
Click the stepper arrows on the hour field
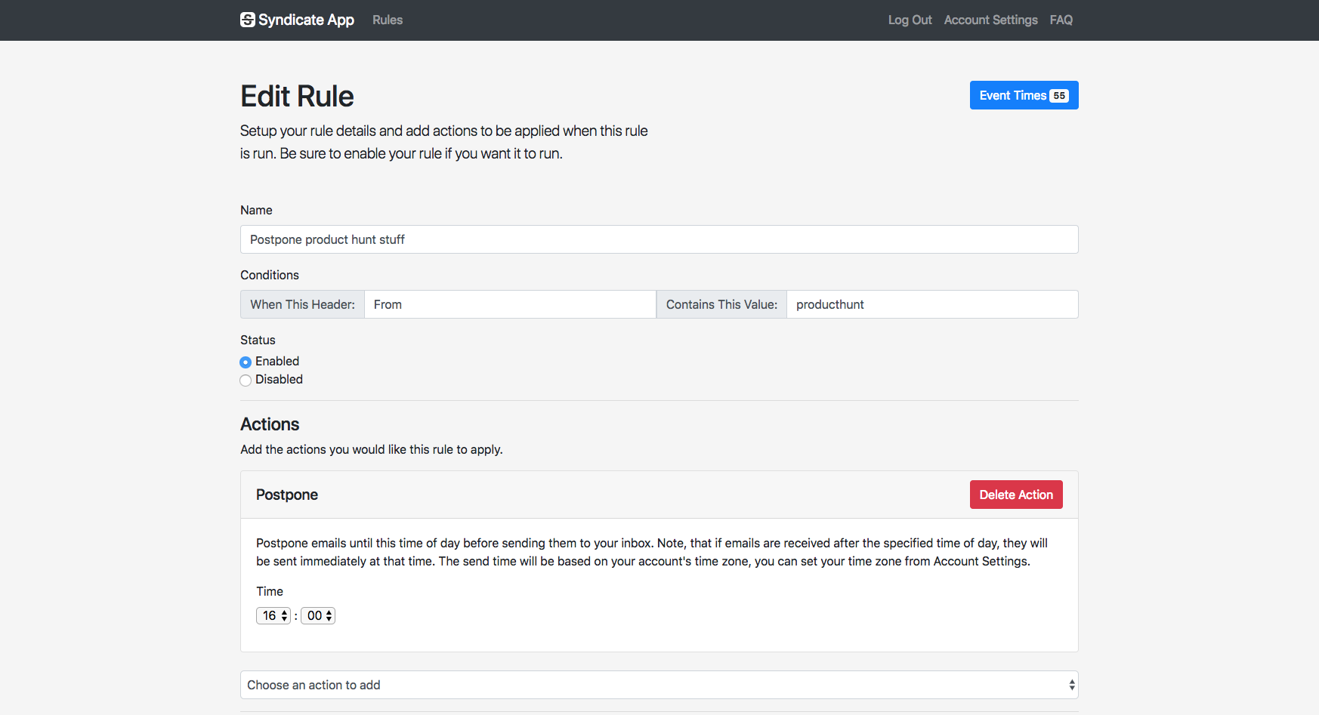(283, 615)
